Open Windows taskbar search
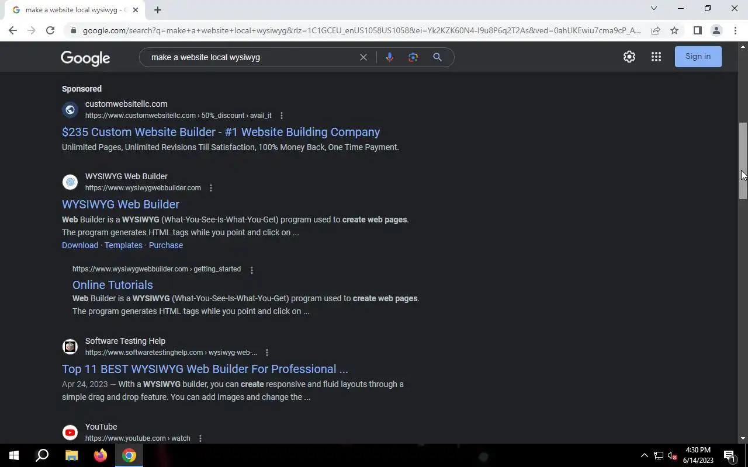 click(42, 455)
